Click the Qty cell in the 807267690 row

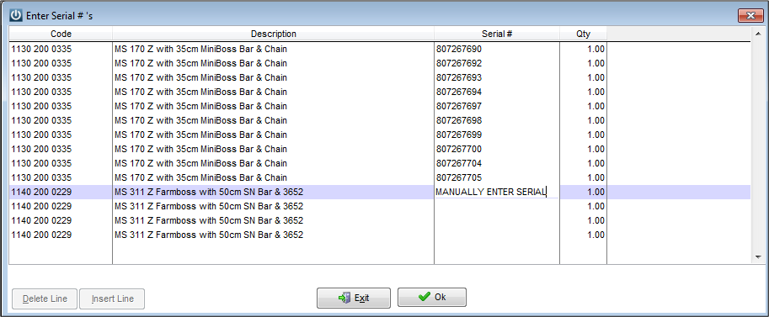coord(583,49)
